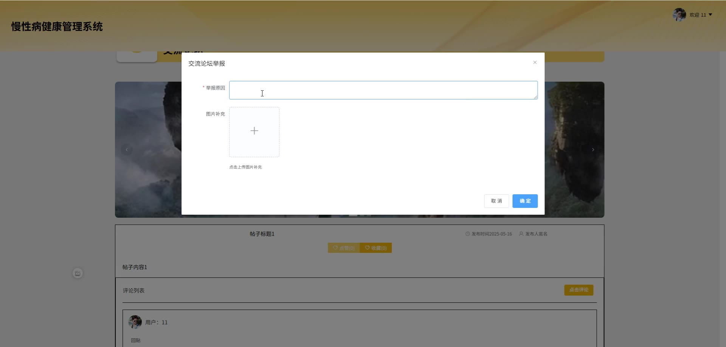This screenshot has width=726, height=347.
Task: Go to previous carousel image
Action: pyautogui.click(x=127, y=150)
